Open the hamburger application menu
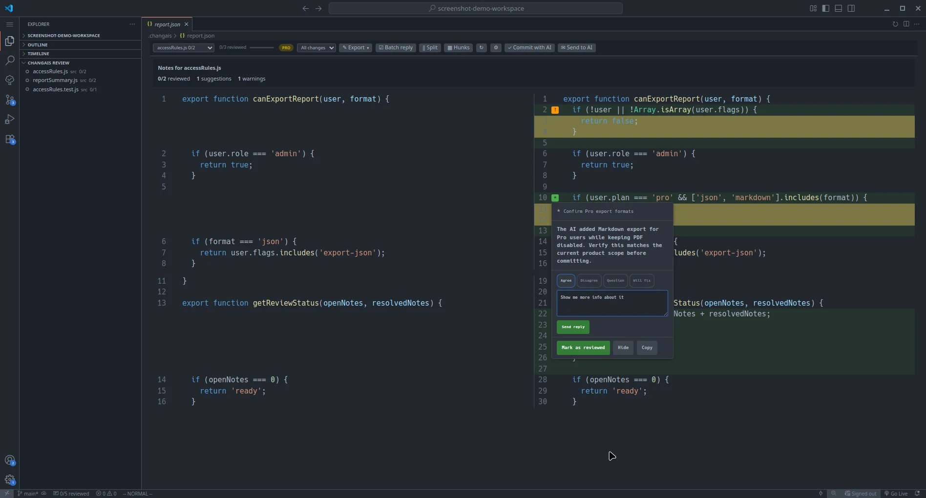 tap(10, 24)
